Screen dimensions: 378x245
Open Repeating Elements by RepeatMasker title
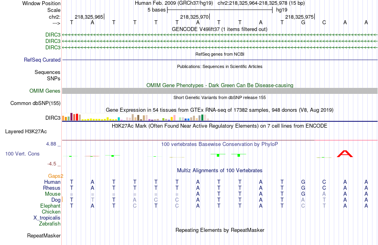tap(220, 230)
